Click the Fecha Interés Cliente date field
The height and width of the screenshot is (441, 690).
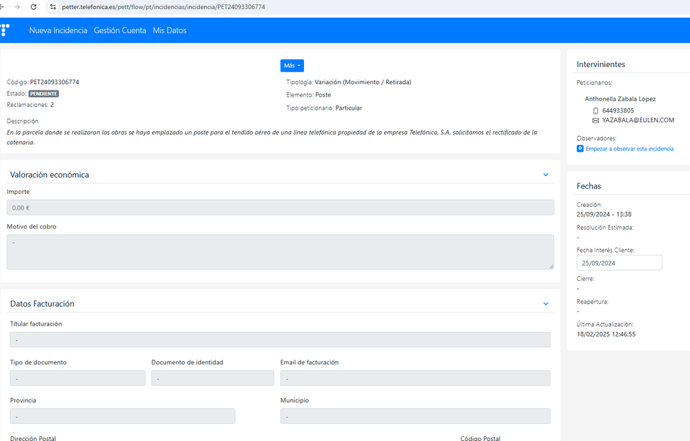point(619,263)
